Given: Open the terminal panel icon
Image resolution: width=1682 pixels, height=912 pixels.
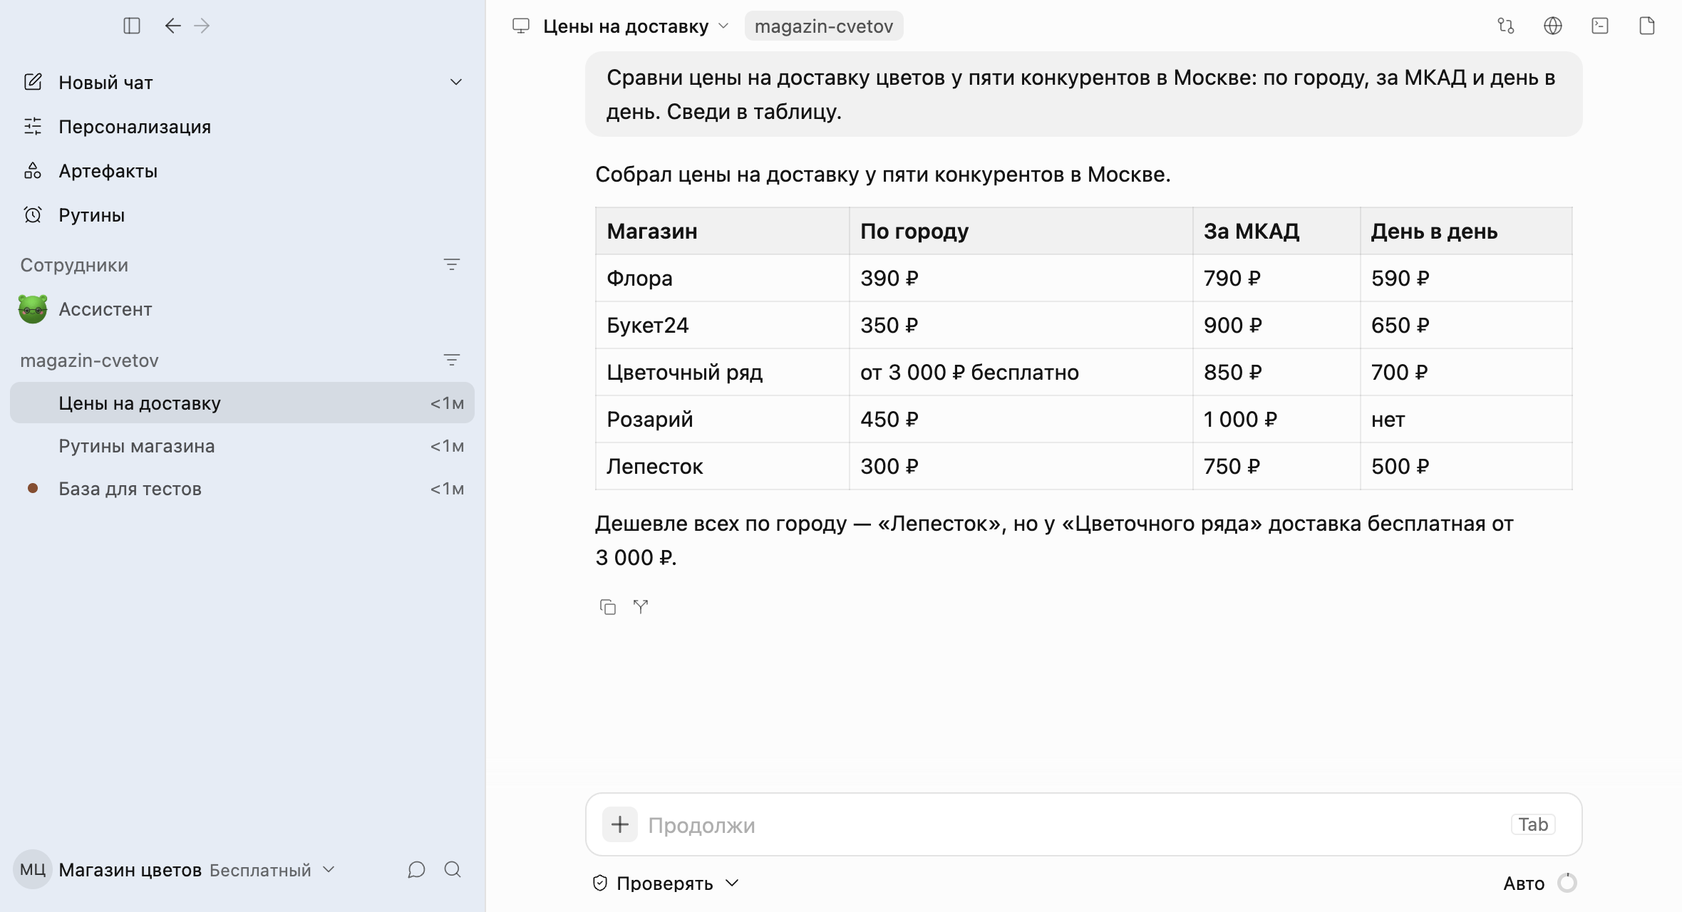Looking at the screenshot, I should click(x=1600, y=26).
